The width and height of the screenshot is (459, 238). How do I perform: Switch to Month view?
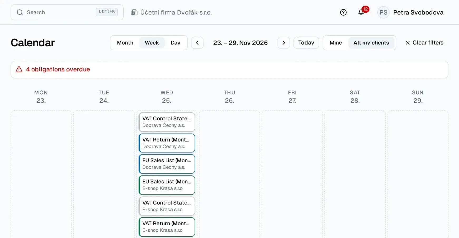125,43
